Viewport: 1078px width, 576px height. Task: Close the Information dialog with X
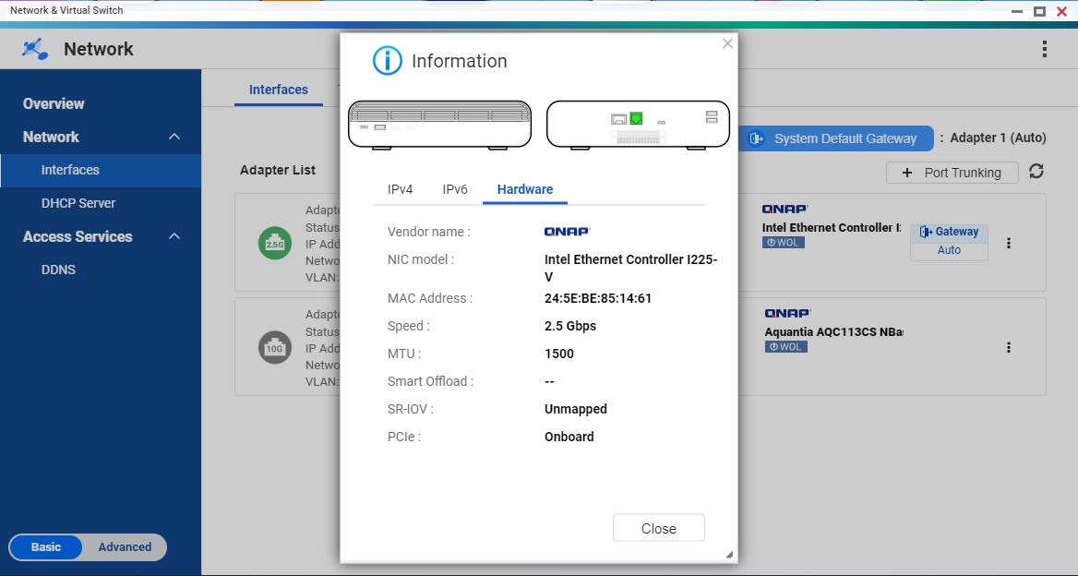727,43
